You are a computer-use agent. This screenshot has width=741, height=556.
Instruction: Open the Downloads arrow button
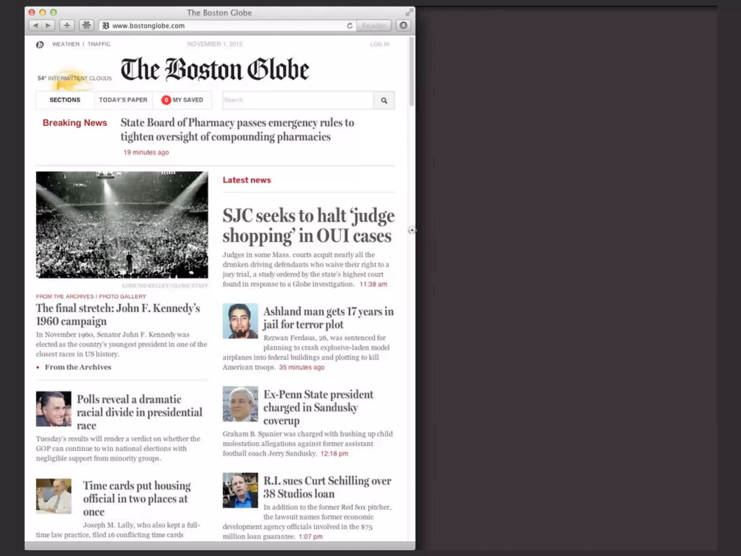[x=403, y=26]
